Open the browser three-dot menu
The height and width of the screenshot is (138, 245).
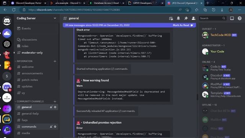tap(240, 10)
